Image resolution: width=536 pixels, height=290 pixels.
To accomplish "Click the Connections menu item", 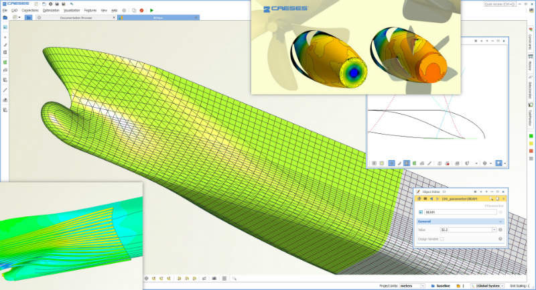I will (x=29, y=11).
